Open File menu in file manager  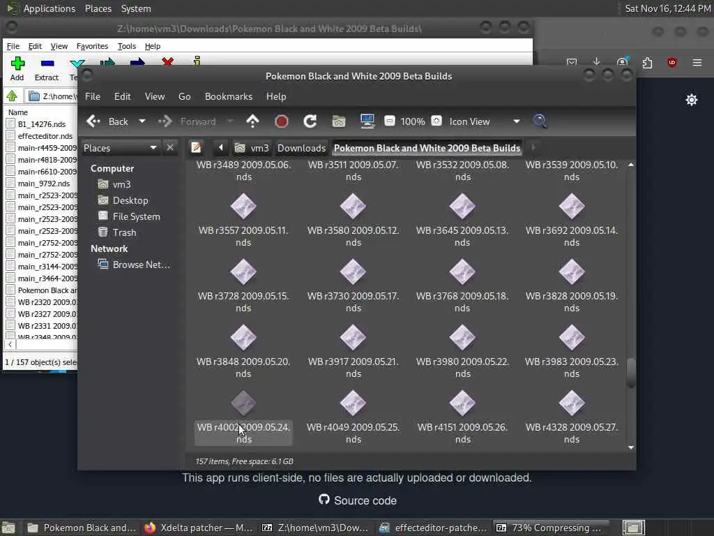pos(93,96)
